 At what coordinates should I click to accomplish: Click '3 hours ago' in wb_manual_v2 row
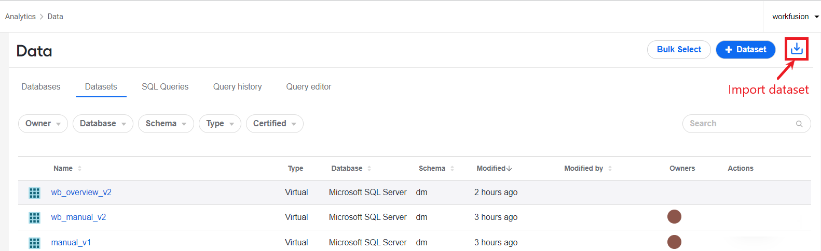tap(496, 217)
